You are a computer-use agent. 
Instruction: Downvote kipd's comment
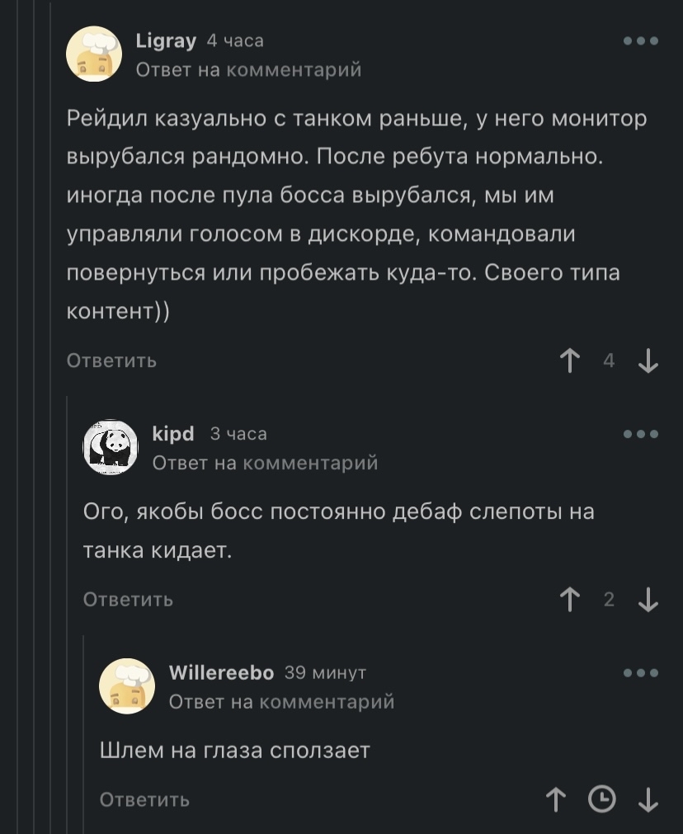648,600
